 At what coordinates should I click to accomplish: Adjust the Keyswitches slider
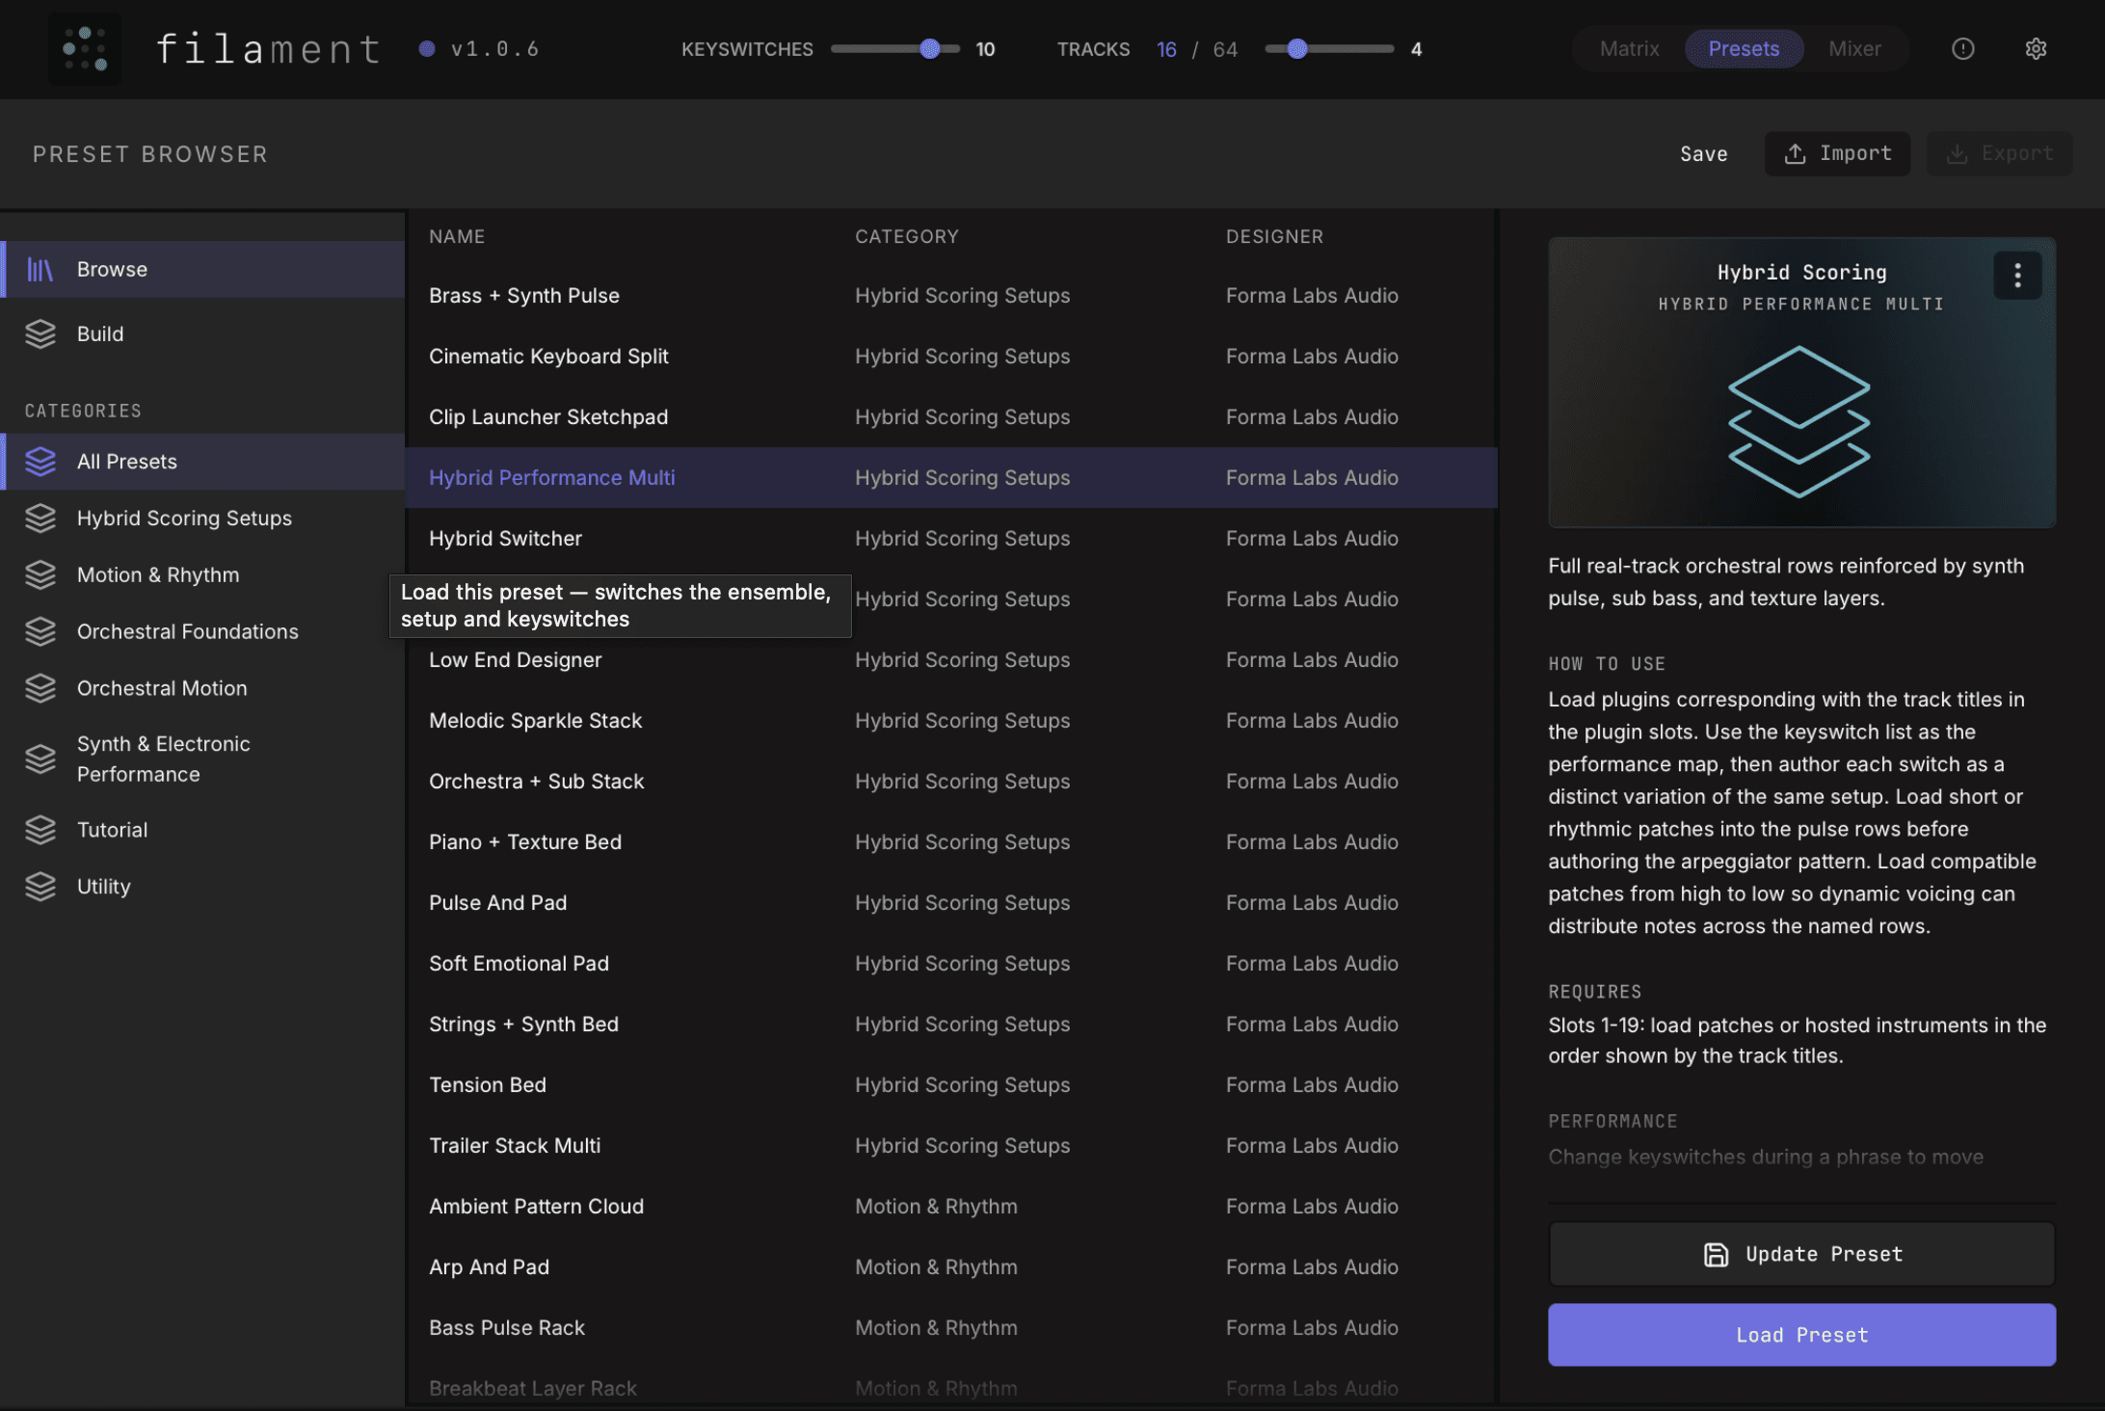pos(895,49)
